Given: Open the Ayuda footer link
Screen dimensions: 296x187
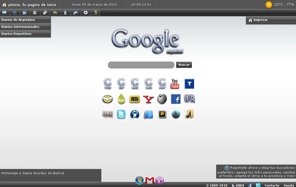Looking at the screenshot, I should point(289,186).
